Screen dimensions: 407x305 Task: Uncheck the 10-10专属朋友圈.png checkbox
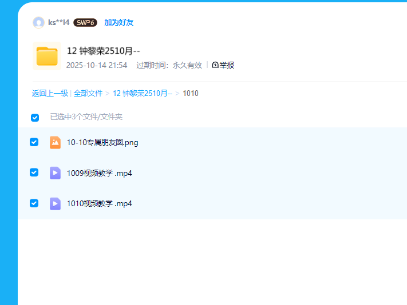pyautogui.click(x=34, y=142)
